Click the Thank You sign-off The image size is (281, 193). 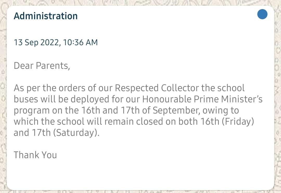[35, 155]
